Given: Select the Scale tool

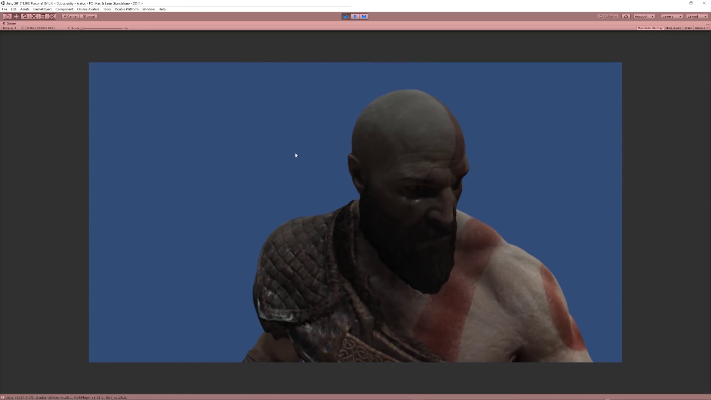Looking at the screenshot, I should [34, 16].
